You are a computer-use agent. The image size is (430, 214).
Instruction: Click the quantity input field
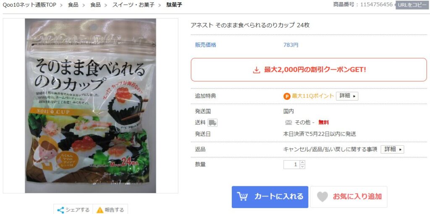click(x=291, y=164)
